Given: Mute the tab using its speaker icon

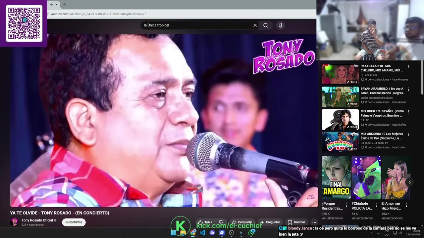Looking at the screenshot, I should [x=51, y=4].
